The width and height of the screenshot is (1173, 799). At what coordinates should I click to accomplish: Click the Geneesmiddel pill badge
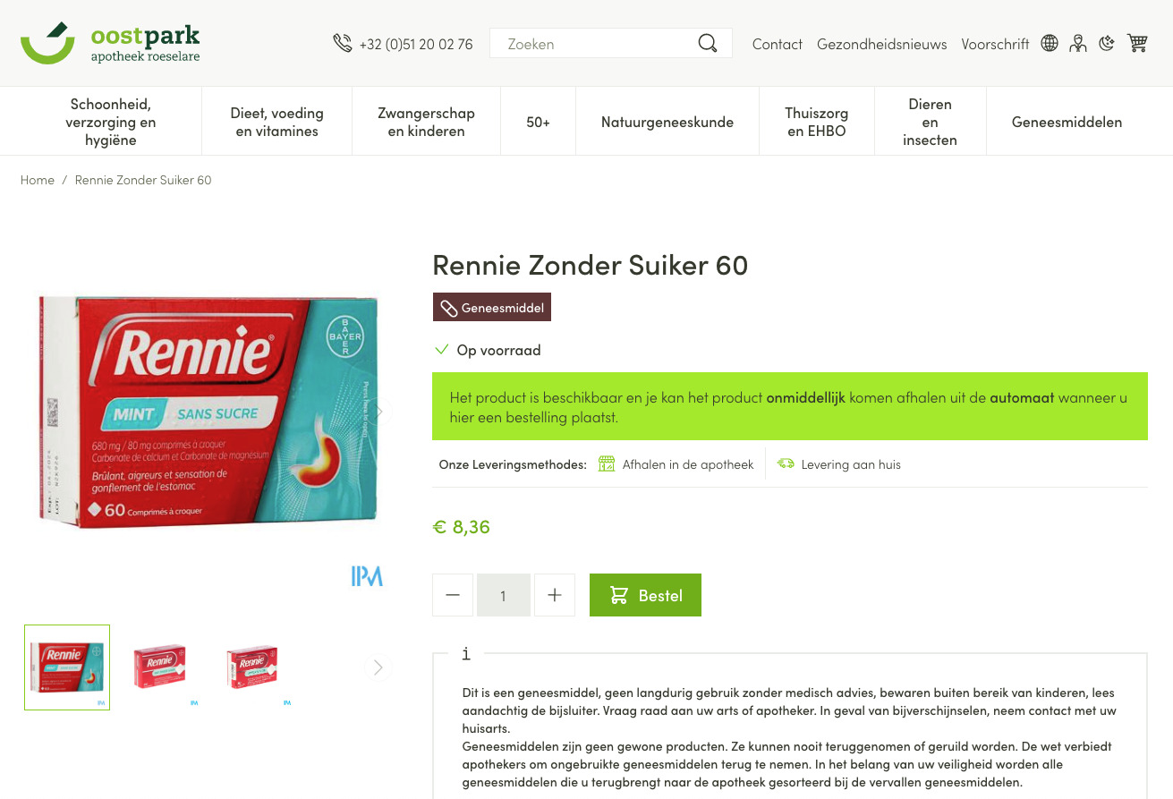click(492, 308)
